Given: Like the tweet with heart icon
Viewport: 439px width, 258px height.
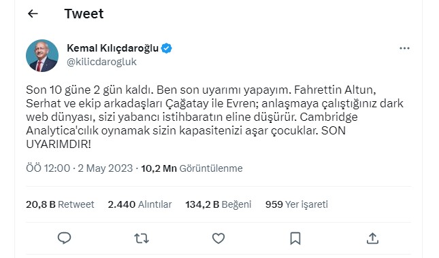Looking at the screenshot, I should [218, 238].
